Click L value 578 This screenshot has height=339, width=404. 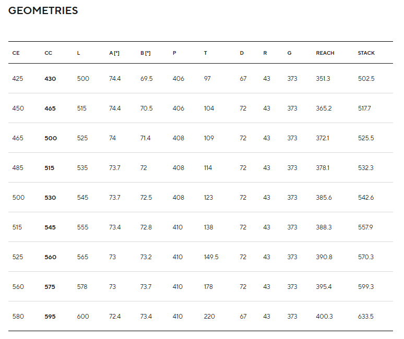tap(82, 287)
